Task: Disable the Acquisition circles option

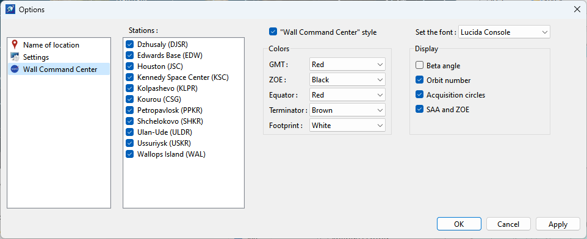Action: pos(419,95)
